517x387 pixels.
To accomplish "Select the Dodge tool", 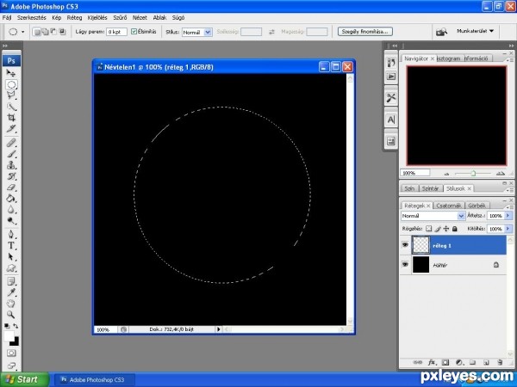I will click(x=11, y=220).
